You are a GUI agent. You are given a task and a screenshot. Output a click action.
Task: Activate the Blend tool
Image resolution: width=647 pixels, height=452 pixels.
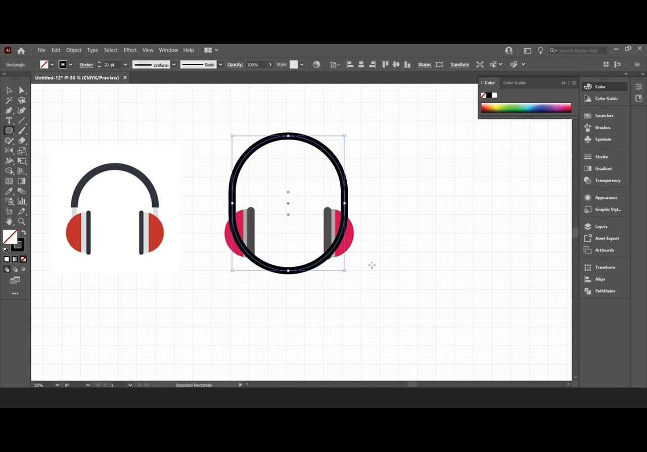[22, 191]
